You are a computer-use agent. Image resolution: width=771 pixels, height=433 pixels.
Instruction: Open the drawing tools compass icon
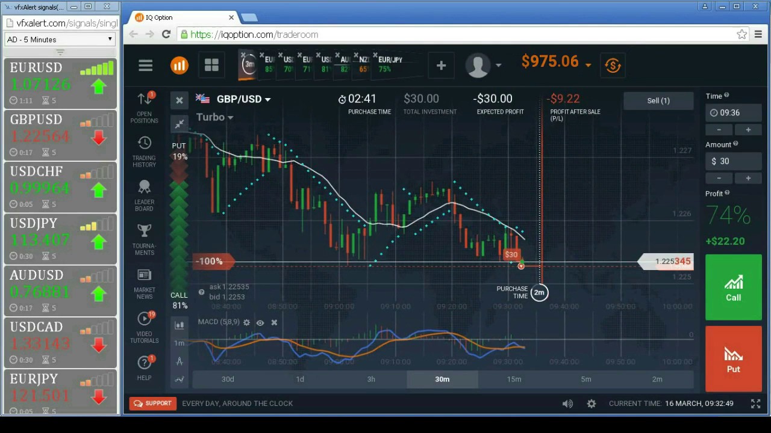click(179, 361)
